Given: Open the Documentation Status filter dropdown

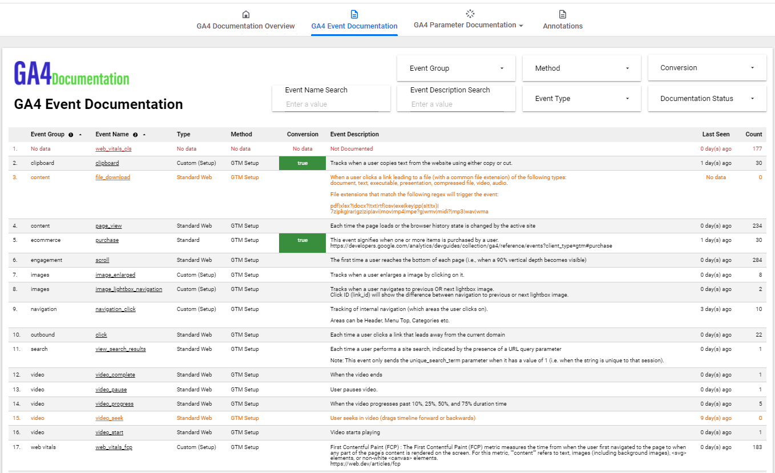Looking at the screenshot, I should pyautogui.click(x=707, y=99).
